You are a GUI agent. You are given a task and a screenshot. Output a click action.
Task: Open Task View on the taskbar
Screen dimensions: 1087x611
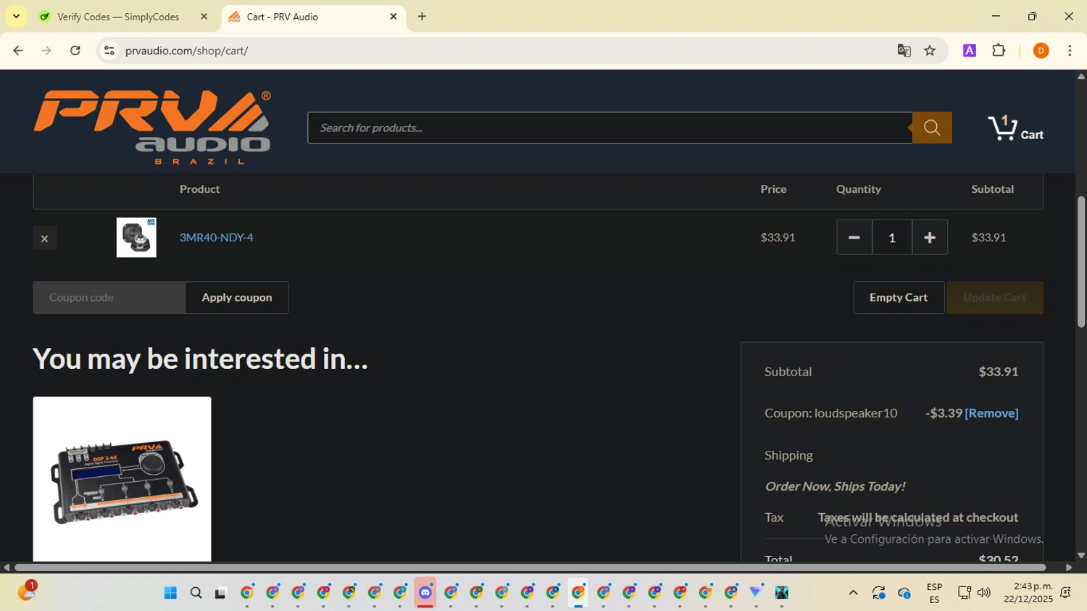(221, 593)
